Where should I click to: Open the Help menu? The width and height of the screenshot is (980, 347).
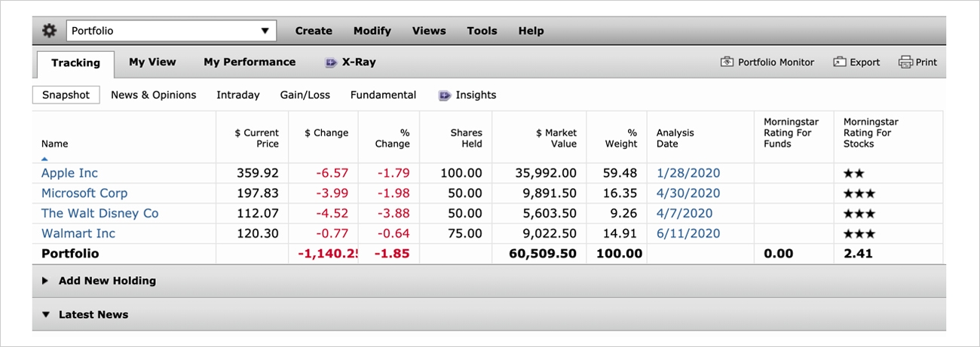tap(531, 31)
